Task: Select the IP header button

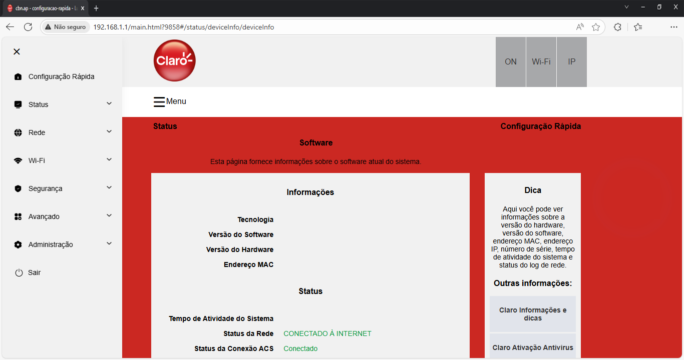Action: point(571,62)
